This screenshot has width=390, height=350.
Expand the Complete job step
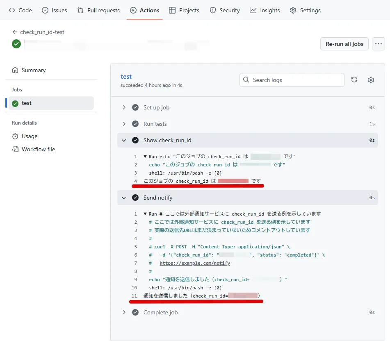(x=124, y=312)
